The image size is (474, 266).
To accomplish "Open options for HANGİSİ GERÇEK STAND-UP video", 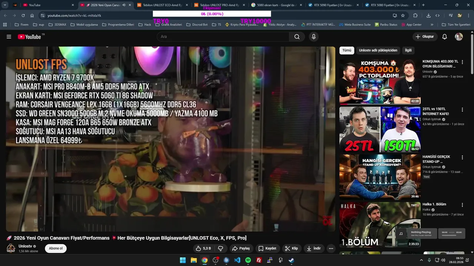I will point(462,157).
